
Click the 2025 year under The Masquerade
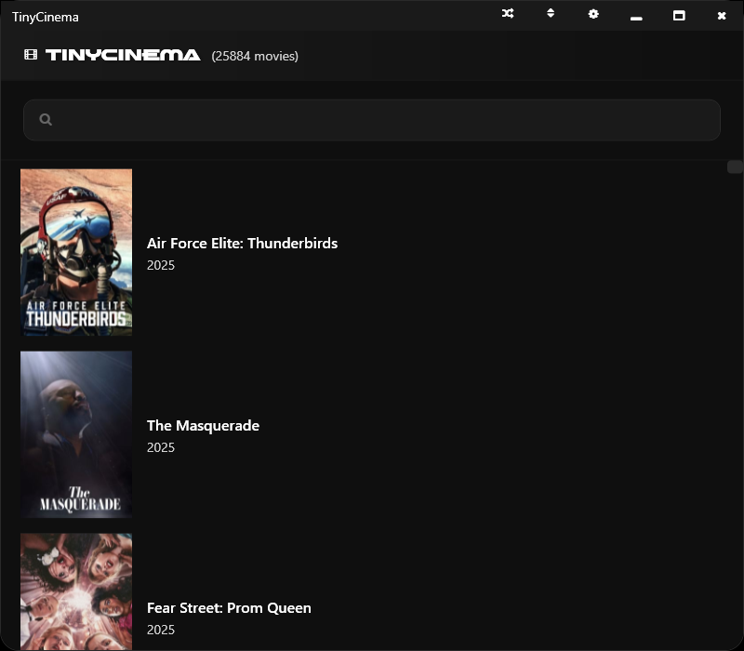(x=161, y=447)
